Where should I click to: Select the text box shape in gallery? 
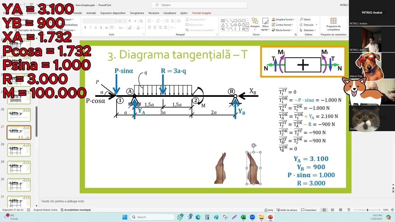[x=223, y=21]
